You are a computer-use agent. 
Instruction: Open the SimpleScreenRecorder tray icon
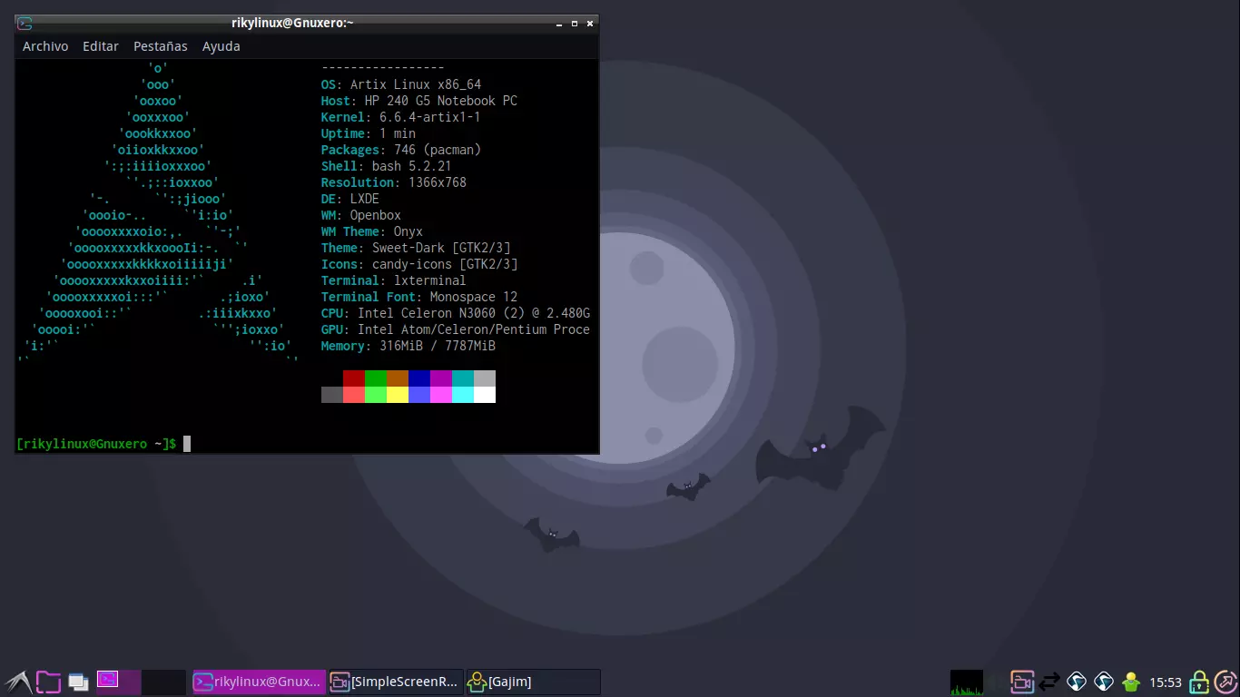(1023, 682)
